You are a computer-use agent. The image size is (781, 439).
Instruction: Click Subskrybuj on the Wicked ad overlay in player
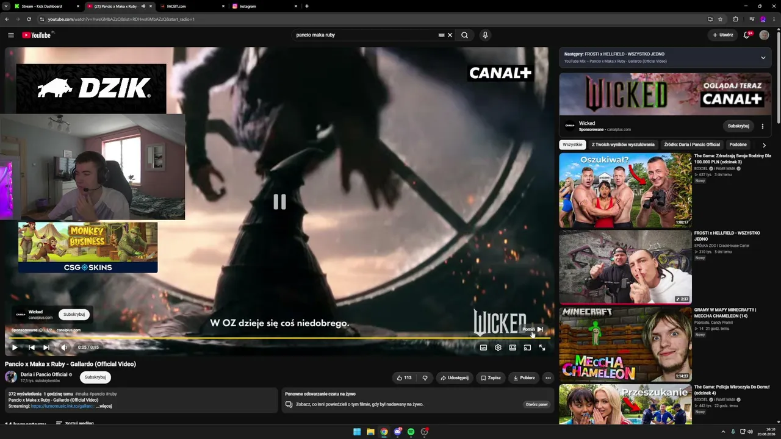pos(74,315)
